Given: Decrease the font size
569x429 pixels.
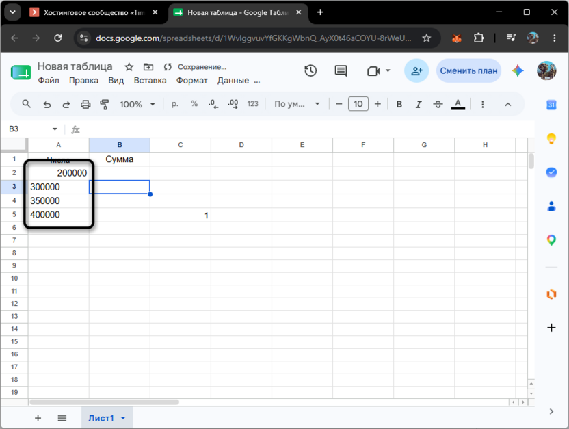Looking at the screenshot, I should click(339, 104).
